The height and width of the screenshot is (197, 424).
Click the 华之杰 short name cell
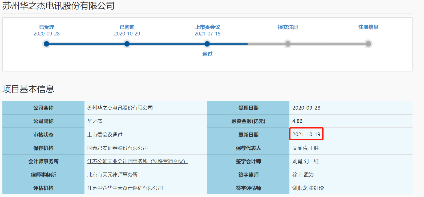(x=146, y=121)
